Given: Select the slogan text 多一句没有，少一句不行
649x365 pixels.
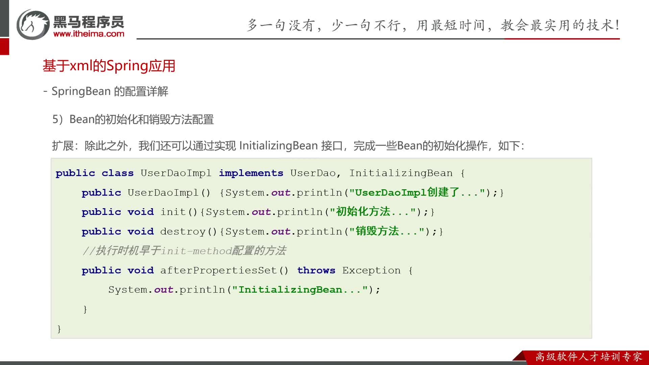Looking at the screenshot, I should pyautogui.click(x=324, y=25).
